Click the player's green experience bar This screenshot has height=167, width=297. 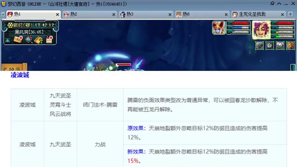283,36
